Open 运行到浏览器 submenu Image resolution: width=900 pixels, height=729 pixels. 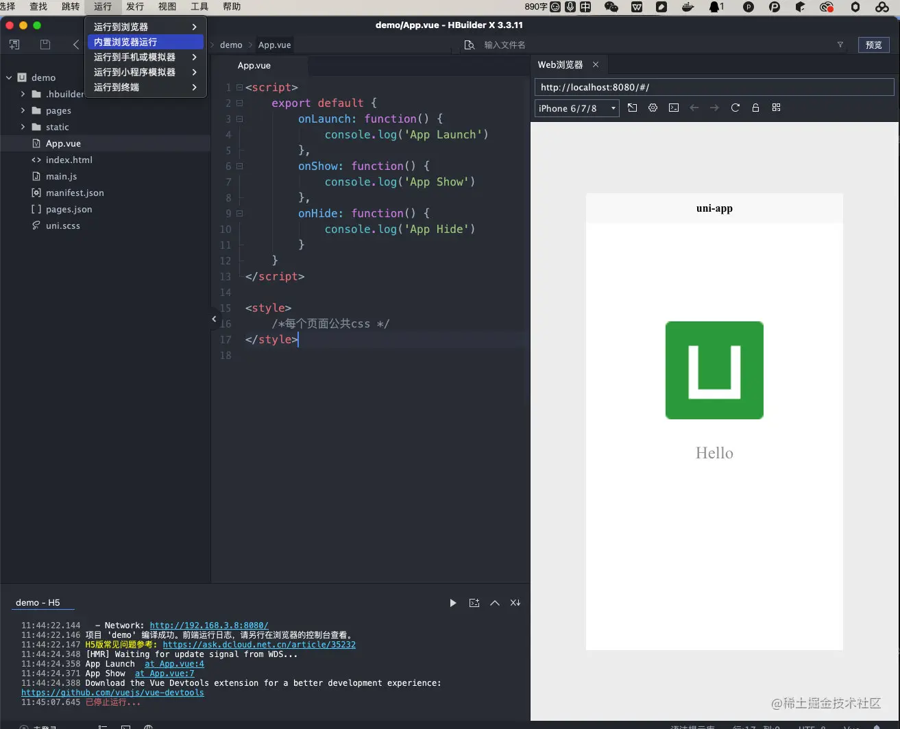pos(145,27)
